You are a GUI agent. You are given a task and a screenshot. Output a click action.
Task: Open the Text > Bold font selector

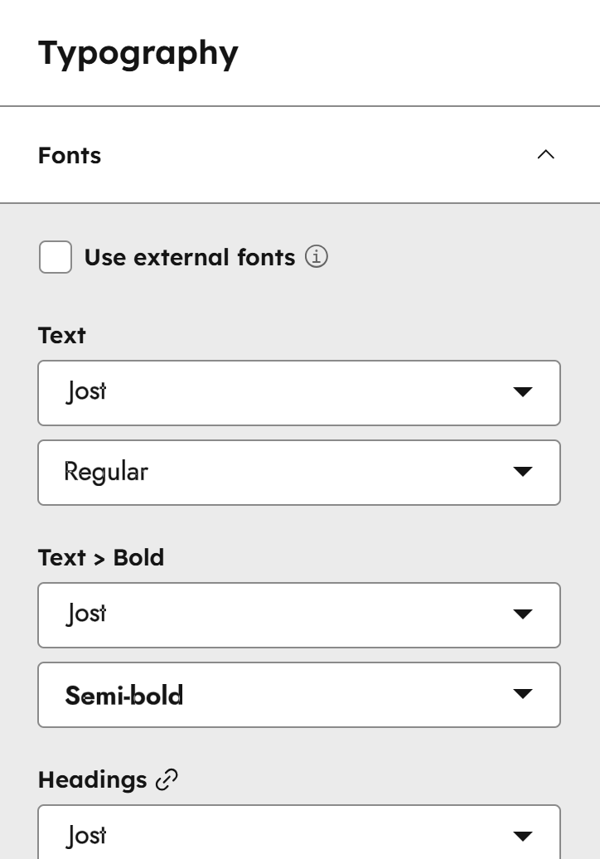[x=298, y=615]
